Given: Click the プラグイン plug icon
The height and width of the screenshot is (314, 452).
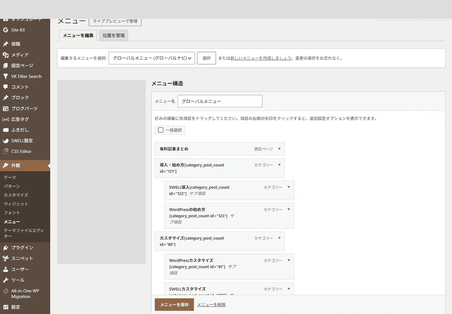Looking at the screenshot, I should pyautogui.click(x=5, y=247).
